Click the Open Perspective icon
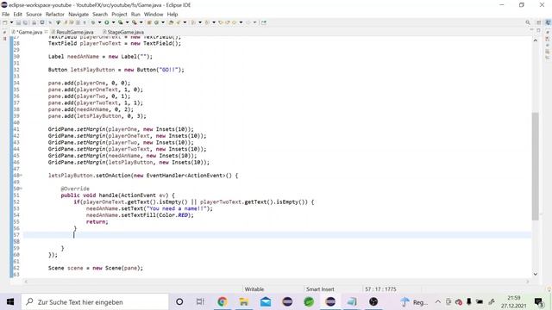This screenshot has height=310, width=552. click(538, 22)
